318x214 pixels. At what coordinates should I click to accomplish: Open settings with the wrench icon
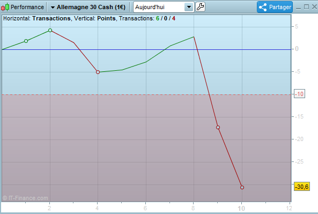[201, 7]
